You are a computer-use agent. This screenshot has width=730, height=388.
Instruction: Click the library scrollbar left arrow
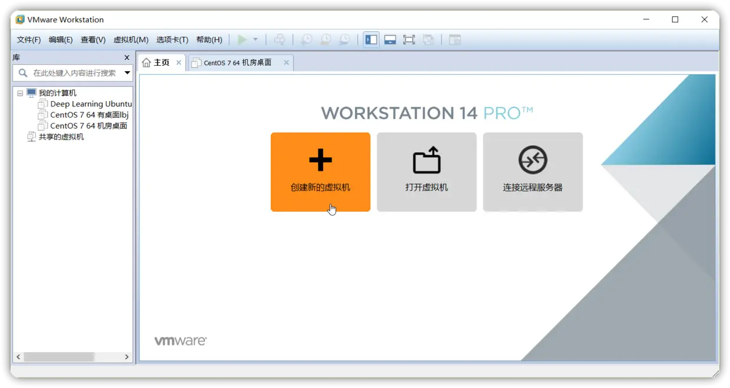(x=18, y=357)
